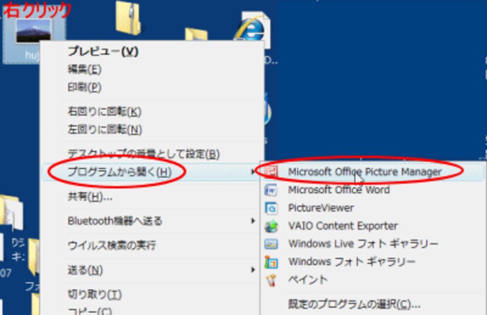Click the ペイント paint brush icon
The width and height of the screenshot is (487, 315).
click(x=271, y=280)
